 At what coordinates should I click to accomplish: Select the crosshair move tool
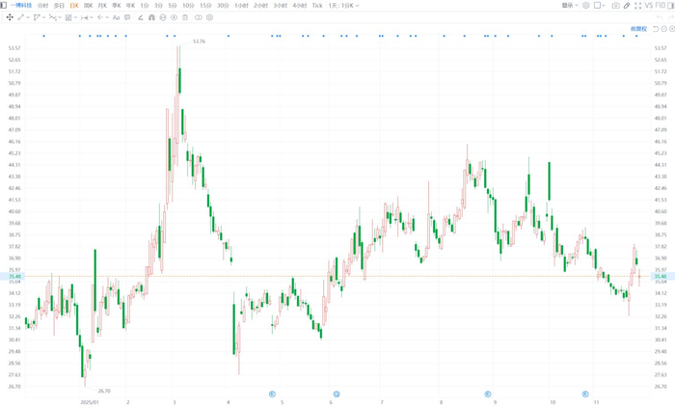10,17
